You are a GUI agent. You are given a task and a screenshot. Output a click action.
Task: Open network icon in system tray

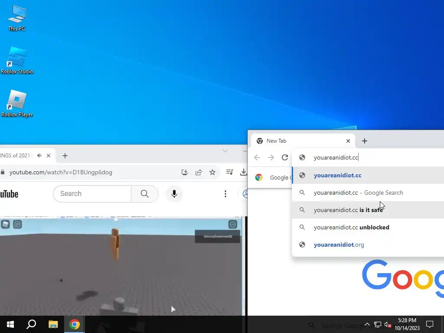click(378, 324)
